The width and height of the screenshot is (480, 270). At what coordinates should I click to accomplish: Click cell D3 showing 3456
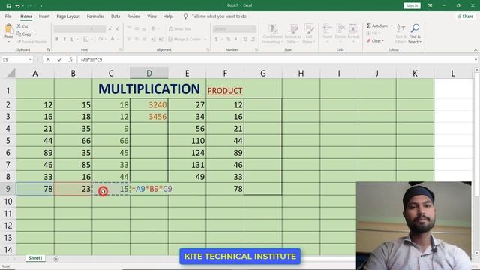click(x=149, y=117)
